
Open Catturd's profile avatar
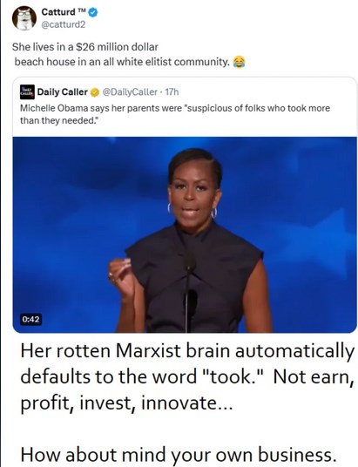pyautogui.click(x=24, y=18)
